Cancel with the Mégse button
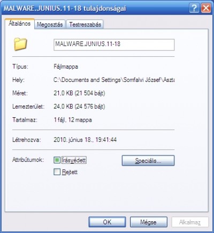The height and width of the screenshot is (233, 214). [149, 222]
